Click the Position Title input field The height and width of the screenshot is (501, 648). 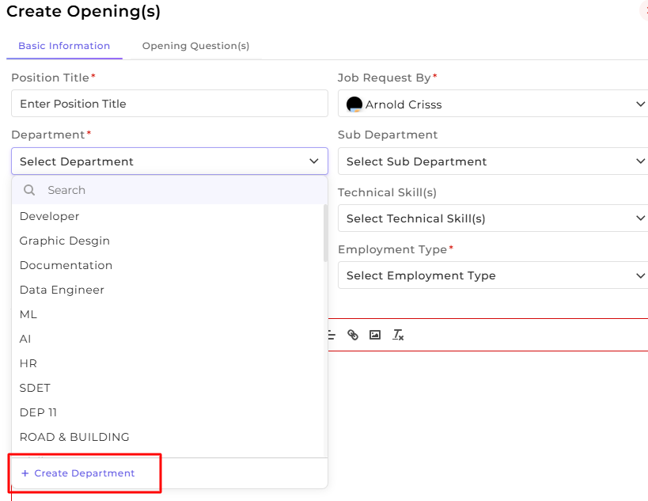pyautogui.click(x=170, y=104)
